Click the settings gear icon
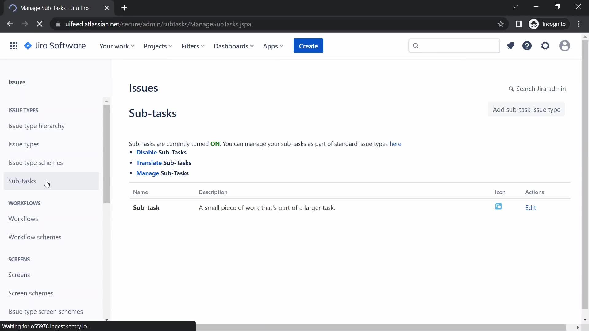The image size is (589, 331). point(545,46)
